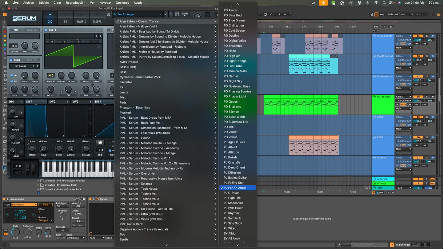Select PD Venus preset

click(237, 137)
